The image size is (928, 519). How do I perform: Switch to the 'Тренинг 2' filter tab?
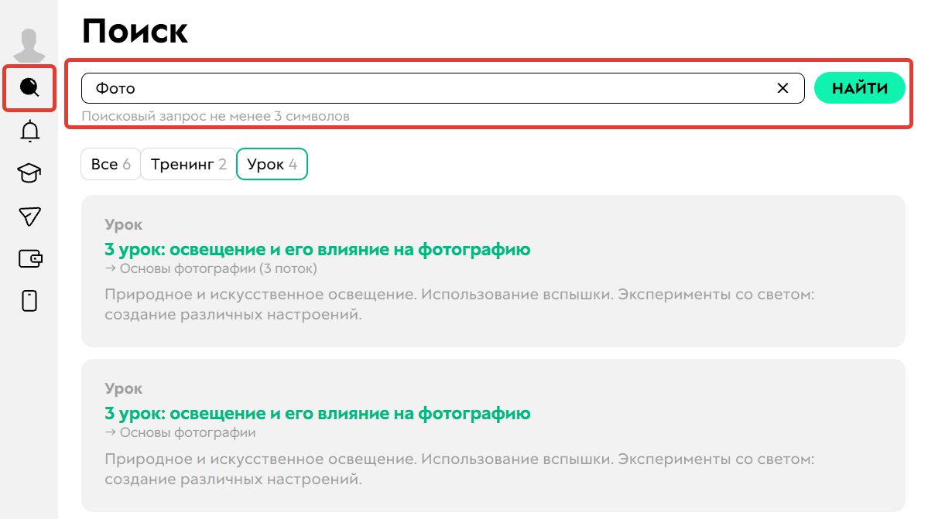pyautogui.click(x=188, y=163)
